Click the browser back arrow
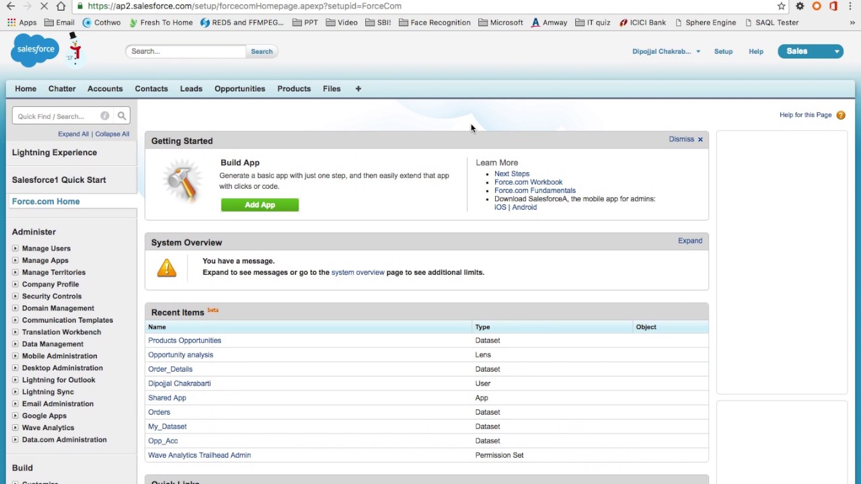Screen dimensions: 861x484 click(x=10, y=6)
